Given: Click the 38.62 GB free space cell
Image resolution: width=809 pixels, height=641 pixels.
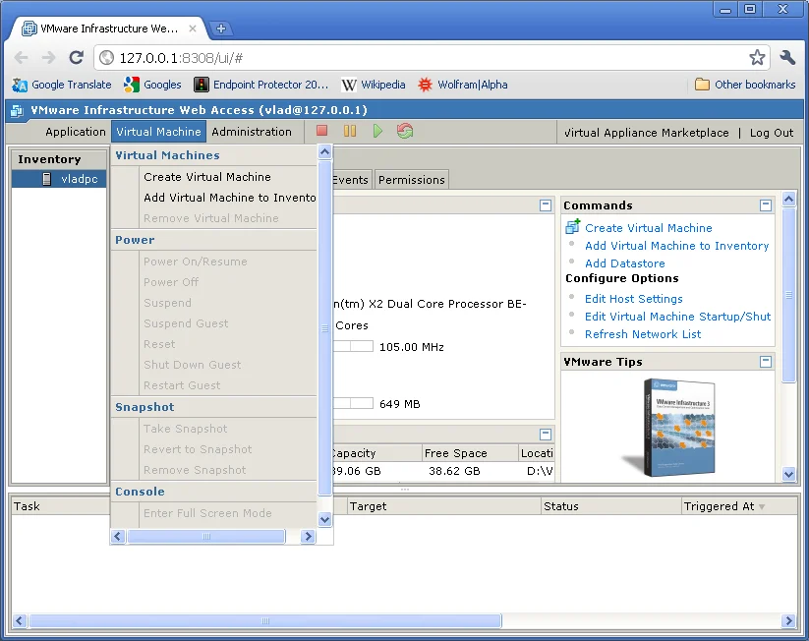Looking at the screenshot, I should point(454,471).
